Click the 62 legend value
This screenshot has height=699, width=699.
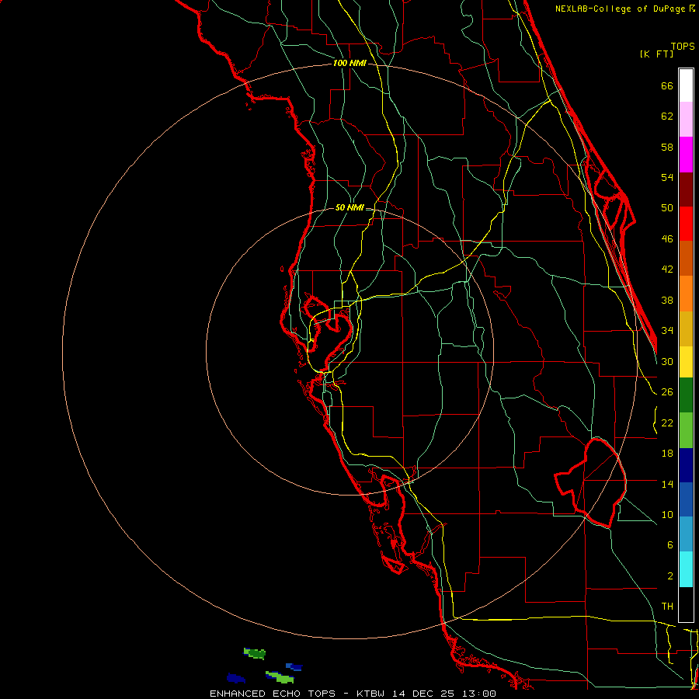pyautogui.click(x=667, y=116)
